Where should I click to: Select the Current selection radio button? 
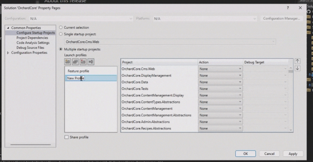pos(61,27)
